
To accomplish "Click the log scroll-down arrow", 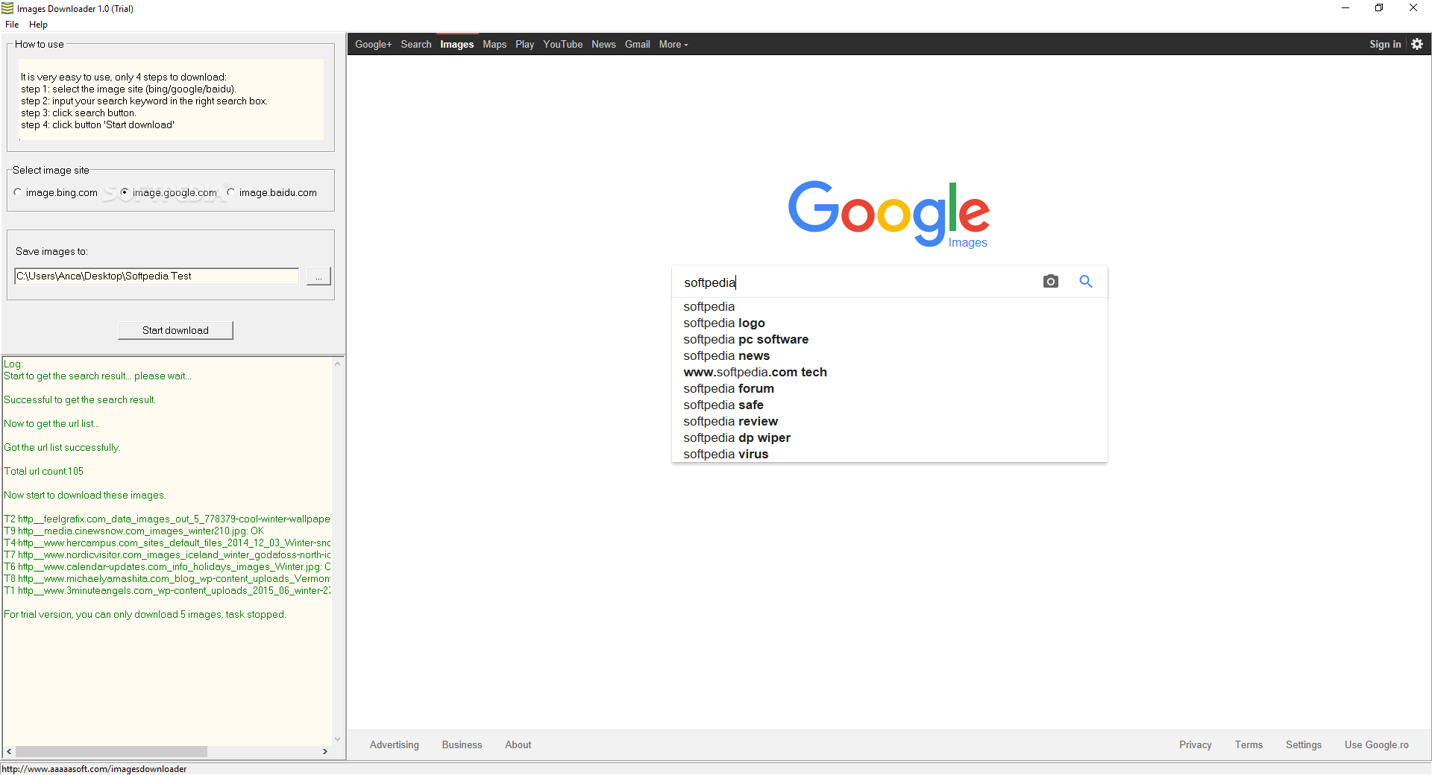I will tap(338, 739).
